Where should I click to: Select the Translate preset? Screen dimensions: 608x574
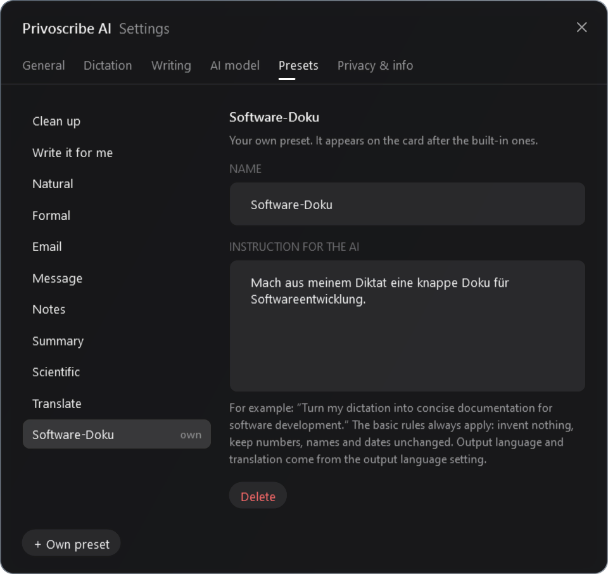coord(117,404)
